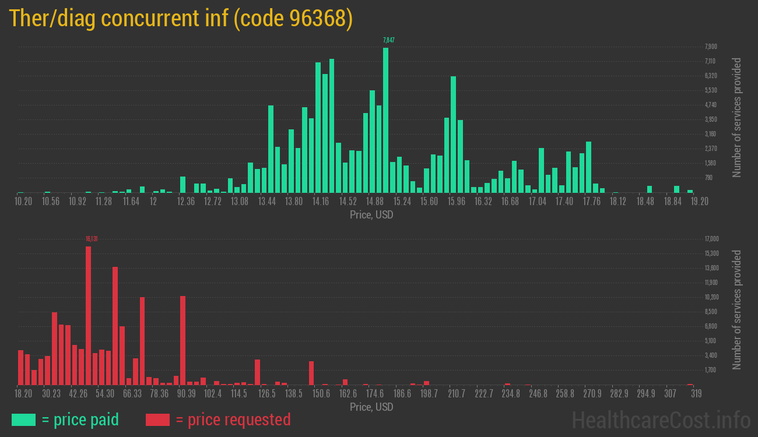Click the 'price requested' legend text
Screen dimensions: 758x437
pyautogui.click(x=233, y=420)
